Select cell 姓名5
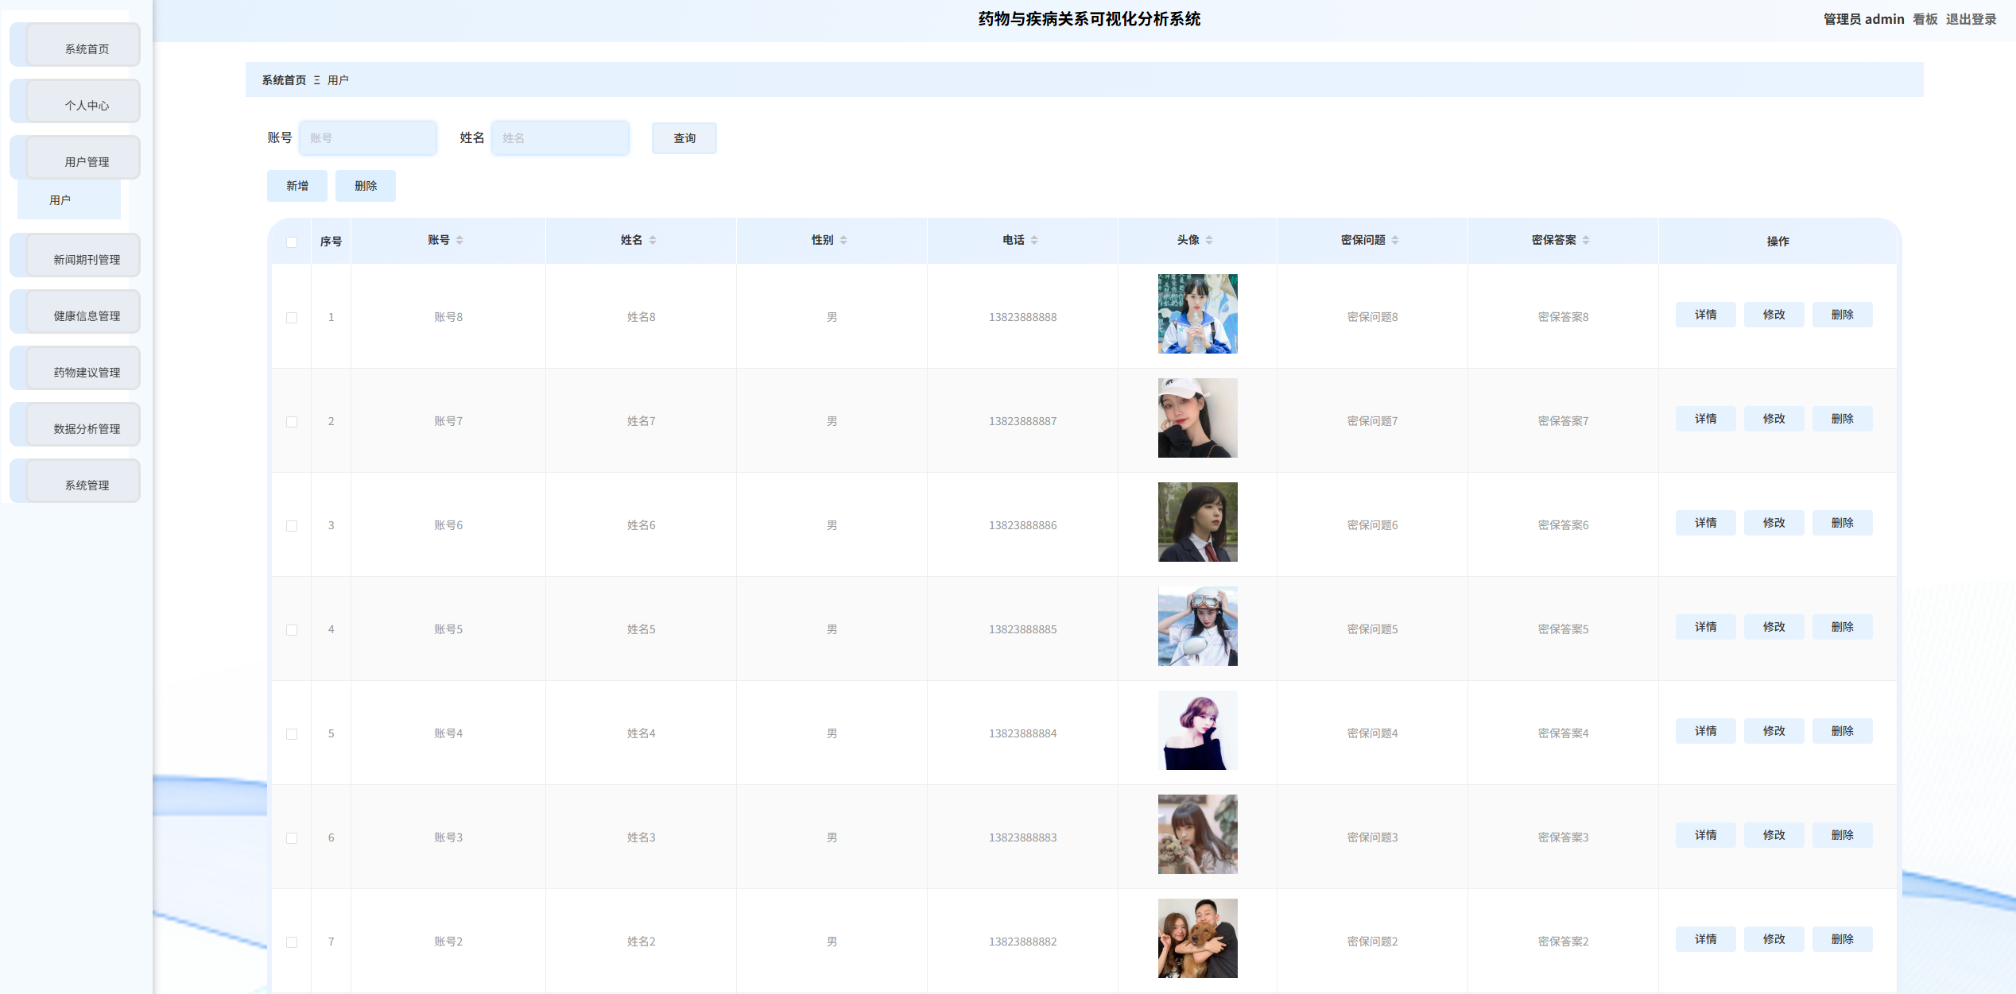Viewport: 2016px width, 994px height. [x=642, y=629]
